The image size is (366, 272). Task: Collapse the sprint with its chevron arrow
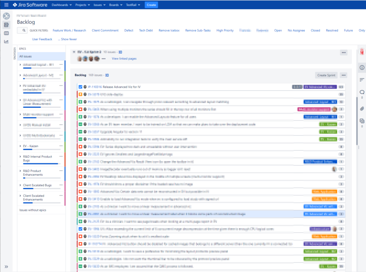point(74,52)
